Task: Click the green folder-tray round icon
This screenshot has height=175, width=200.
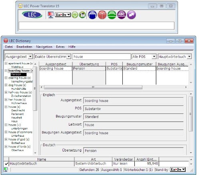Action: (112, 15)
